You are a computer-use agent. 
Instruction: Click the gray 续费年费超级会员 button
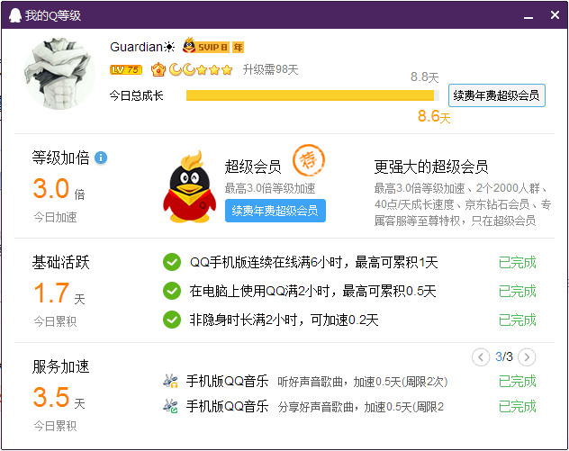pos(497,95)
